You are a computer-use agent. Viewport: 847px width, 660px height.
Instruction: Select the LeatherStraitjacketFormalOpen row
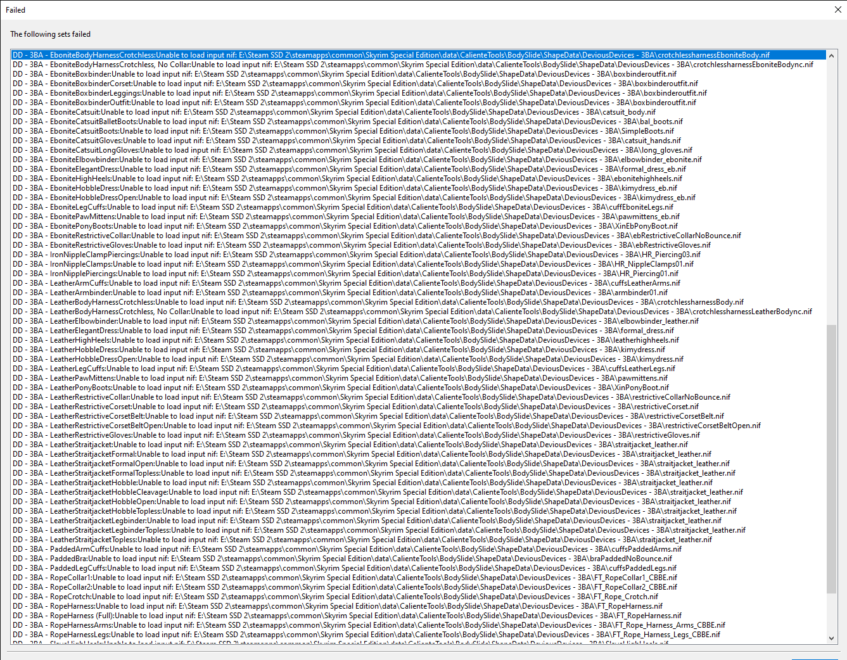point(419,464)
